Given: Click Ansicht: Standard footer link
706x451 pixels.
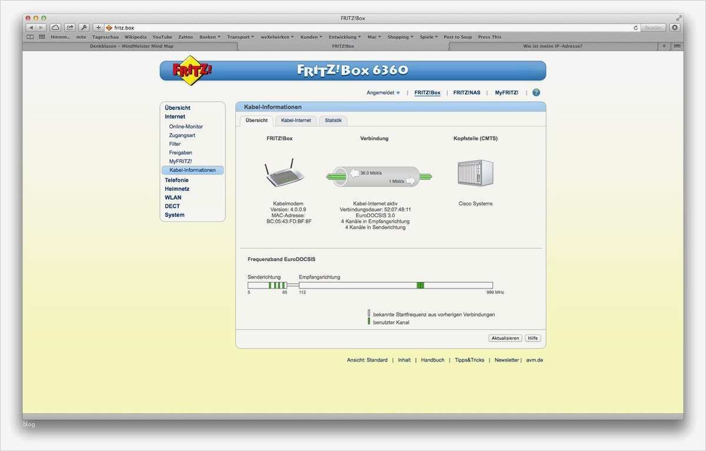Looking at the screenshot, I should pyautogui.click(x=367, y=360).
